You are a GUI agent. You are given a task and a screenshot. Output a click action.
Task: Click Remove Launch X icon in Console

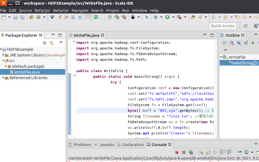click(x=184, y=152)
